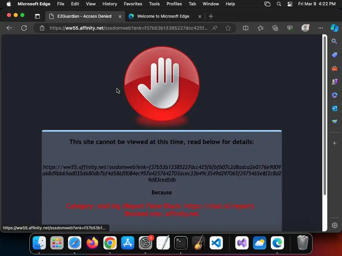
Task: Click Blocked site: affinity.net text
Action: click(x=162, y=214)
